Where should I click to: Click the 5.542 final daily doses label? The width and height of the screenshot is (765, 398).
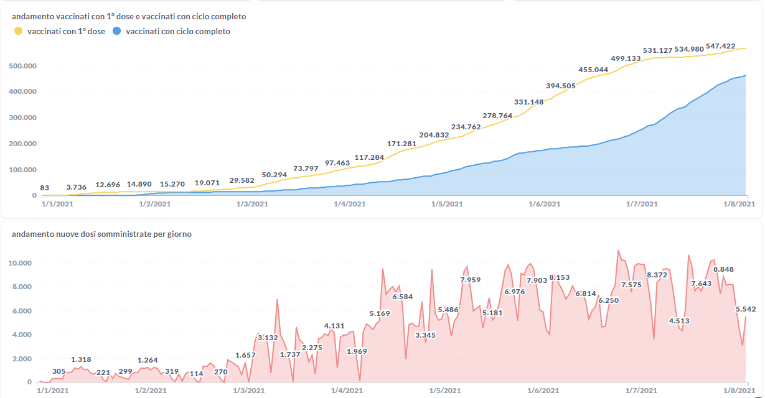pyautogui.click(x=746, y=309)
